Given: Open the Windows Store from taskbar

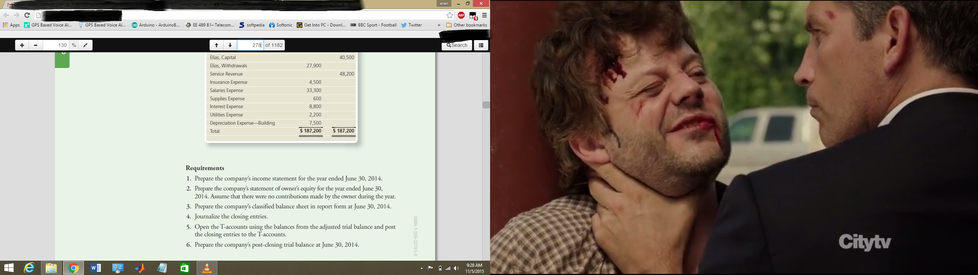Looking at the screenshot, I should pos(184,268).
